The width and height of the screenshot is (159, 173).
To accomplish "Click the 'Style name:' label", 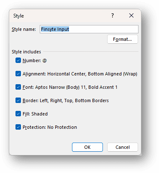I will (24, 29).
